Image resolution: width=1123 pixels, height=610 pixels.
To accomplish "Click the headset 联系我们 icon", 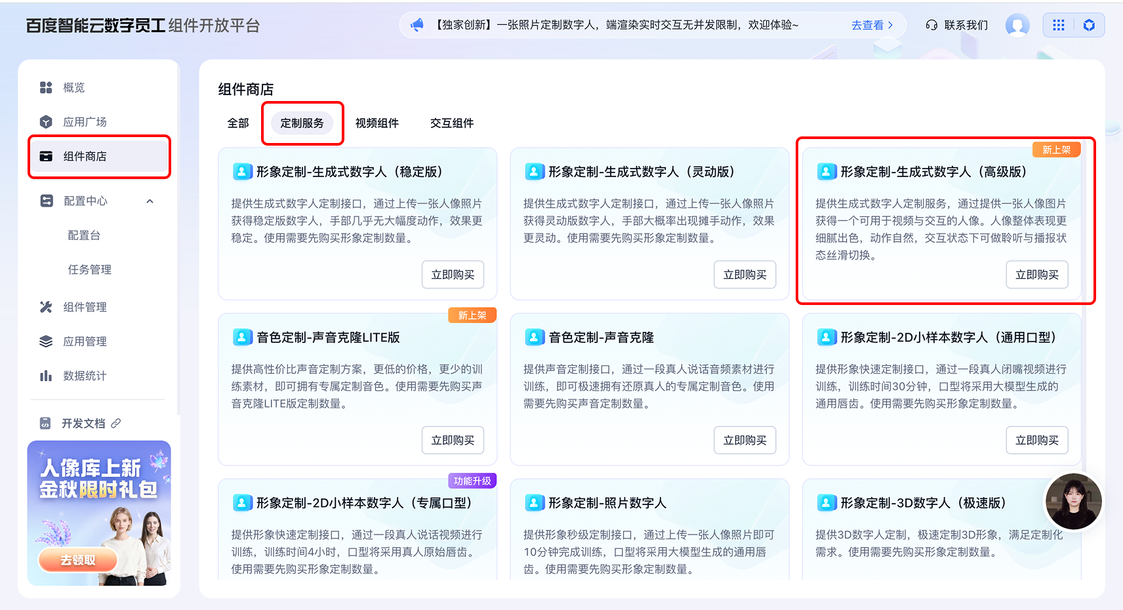I will (931, 25).
